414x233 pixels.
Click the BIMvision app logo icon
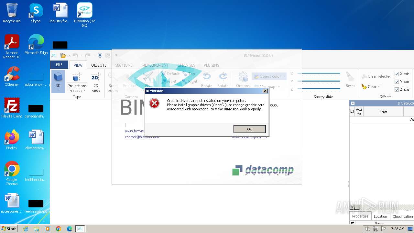54,55
